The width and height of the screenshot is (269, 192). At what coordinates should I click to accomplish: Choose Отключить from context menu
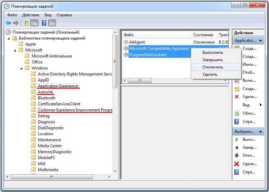pos(216,67)
